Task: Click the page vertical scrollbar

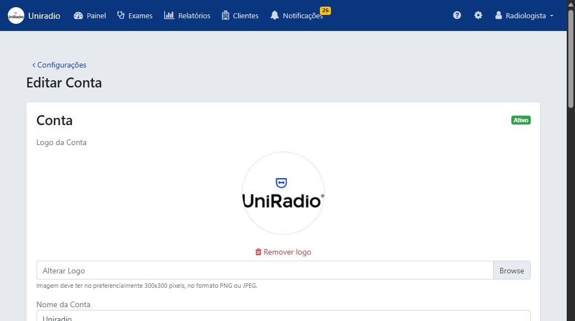Action: pos(571,166)
